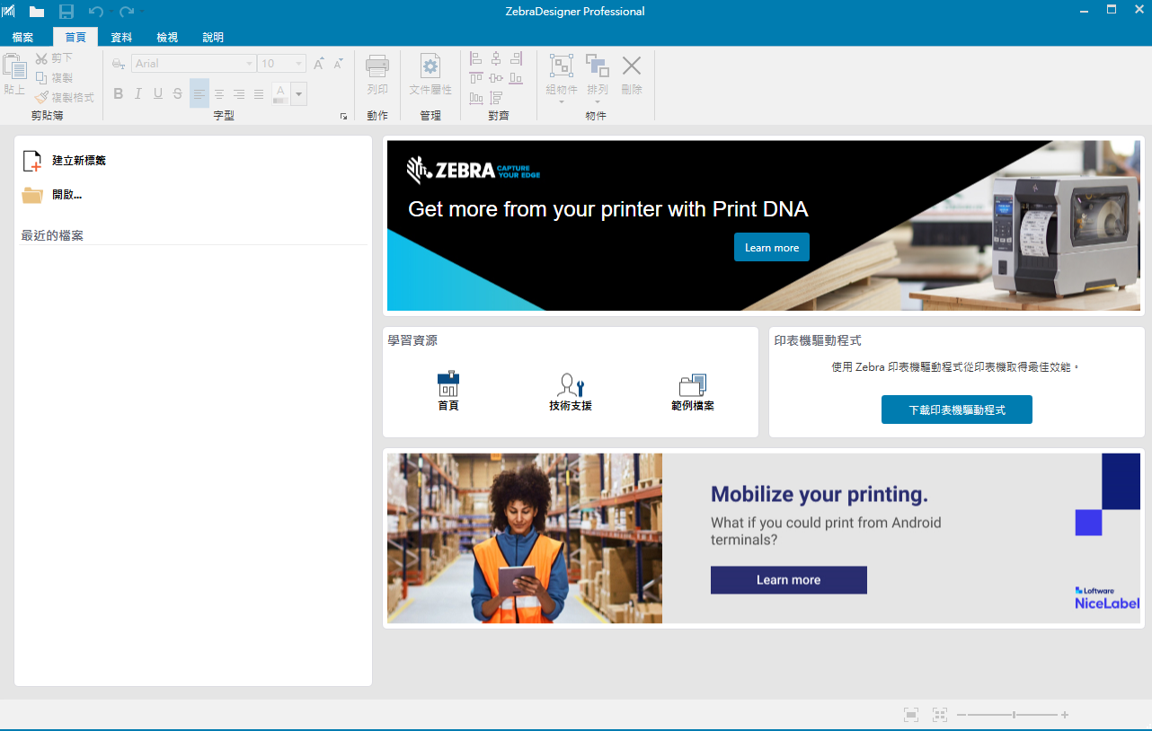This screenshot has width=1152, height=731.
Task: Click Learn more on Print DNA banner
Action: point(771,247)
